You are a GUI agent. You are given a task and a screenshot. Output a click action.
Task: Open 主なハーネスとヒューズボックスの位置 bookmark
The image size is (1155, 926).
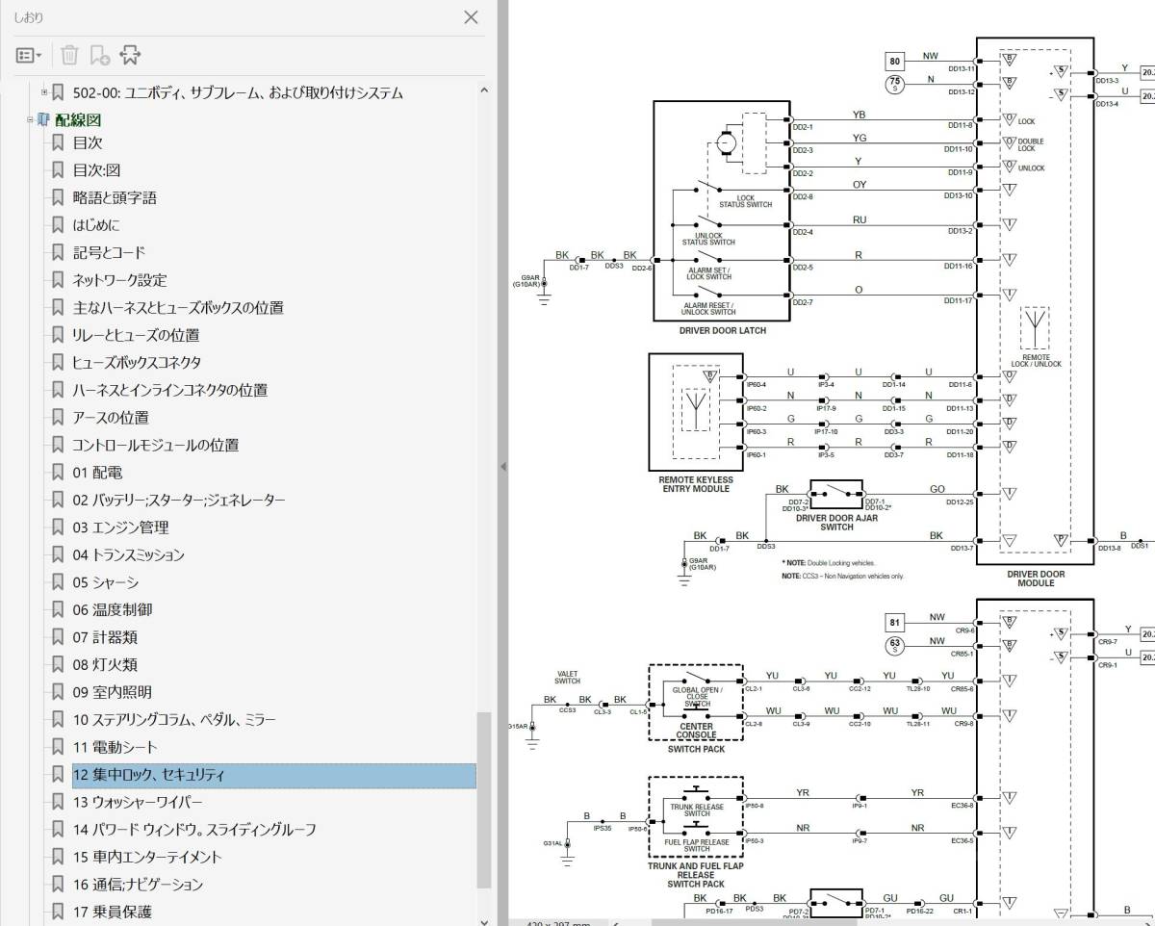(178, 307)
